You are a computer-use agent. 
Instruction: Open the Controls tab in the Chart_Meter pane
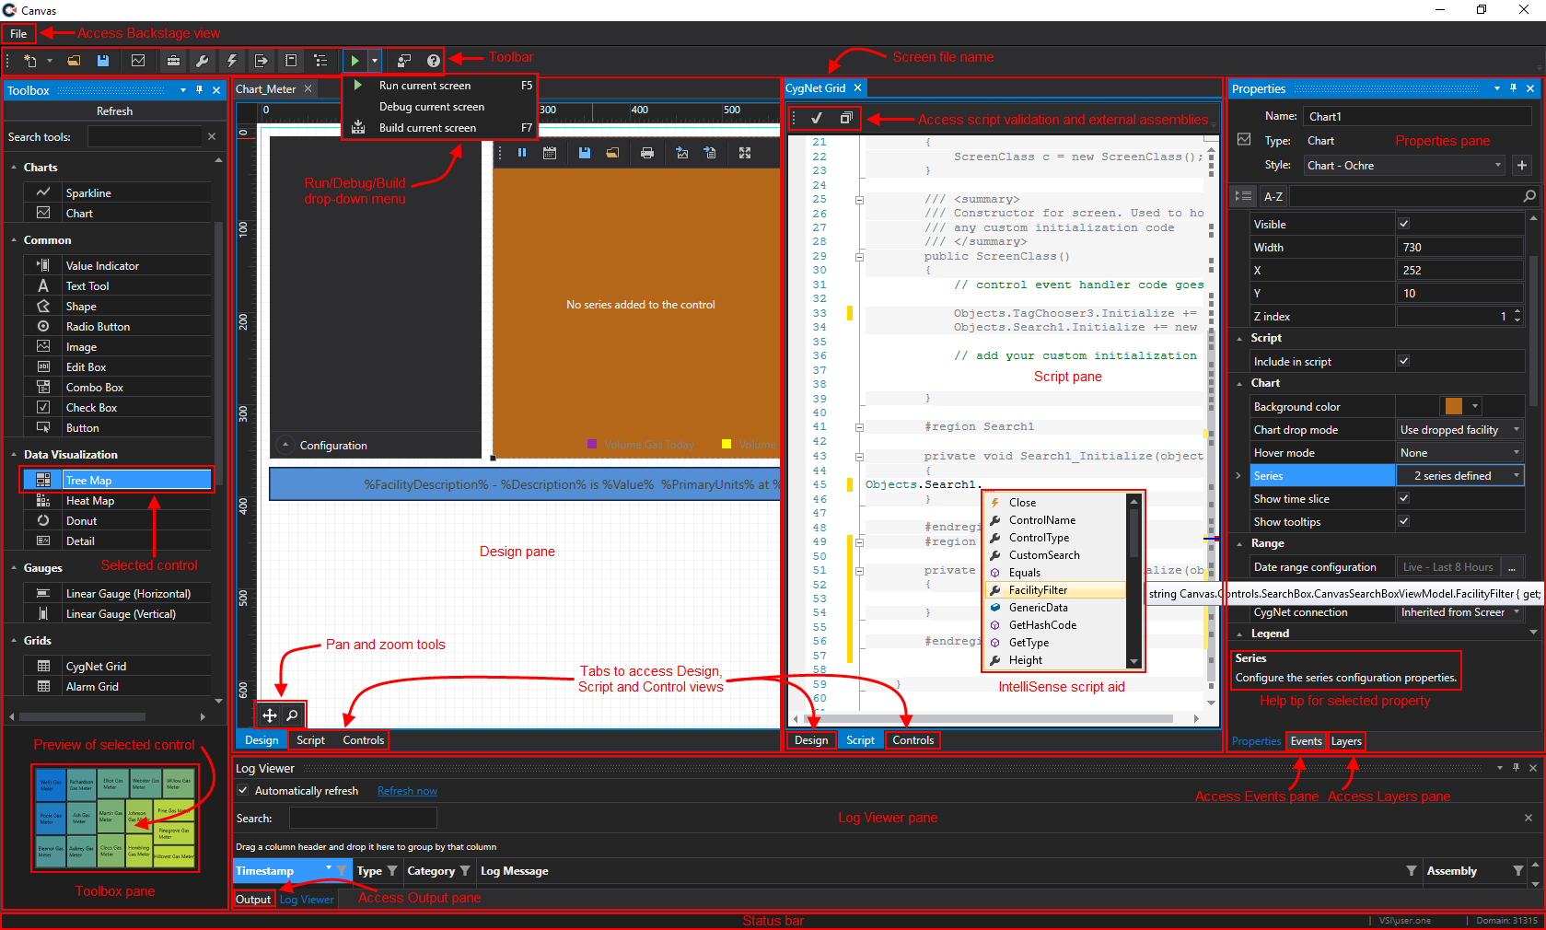(x=364, y=740)
